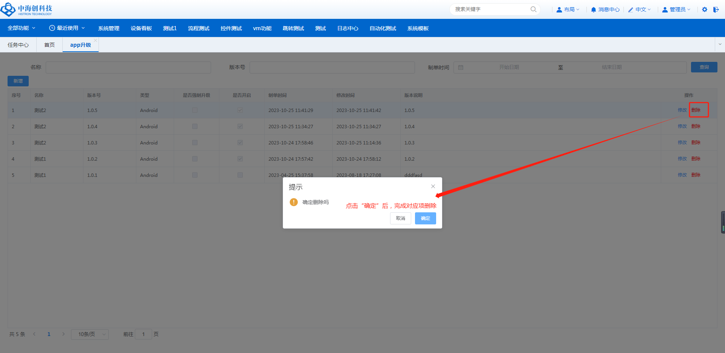Click the company logo at top left
This screenshot has width=725, height=353.
tap(26, 9)
